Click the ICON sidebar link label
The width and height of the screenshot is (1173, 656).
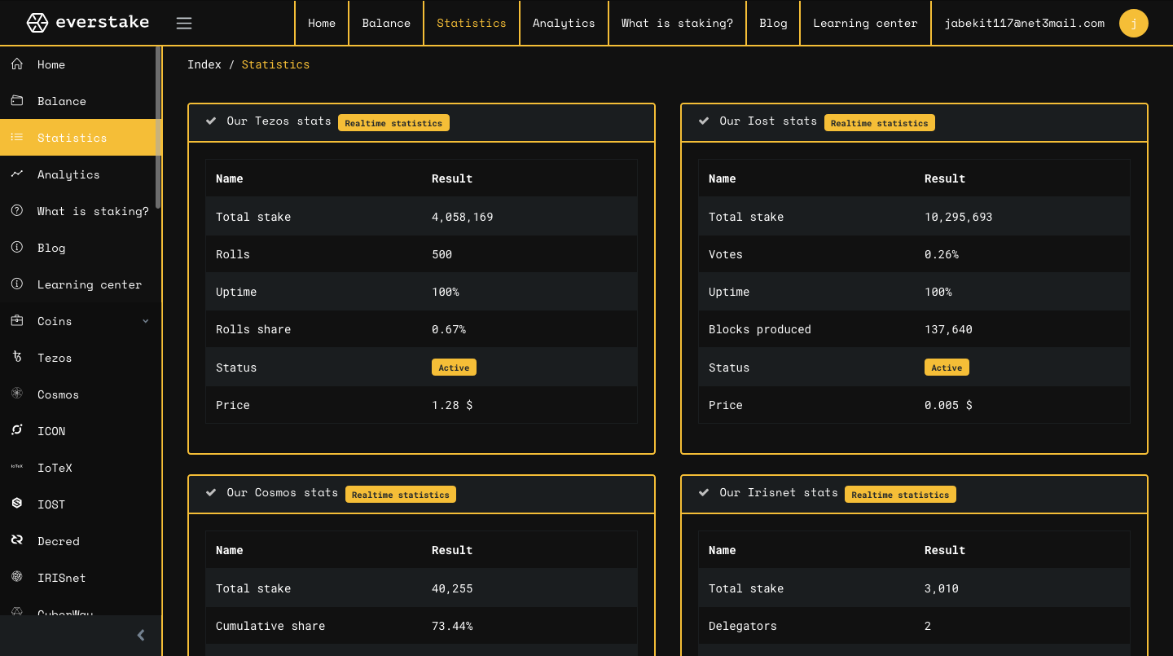51,431
